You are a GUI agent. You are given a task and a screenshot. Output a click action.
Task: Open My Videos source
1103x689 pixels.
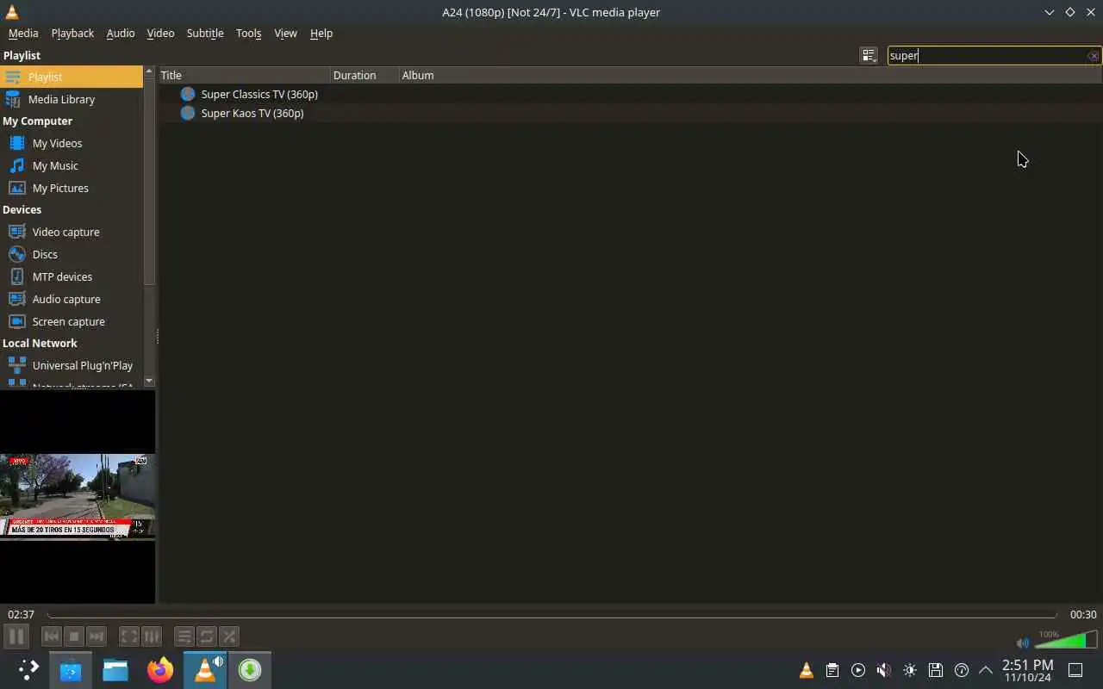(x=72, y=143)
